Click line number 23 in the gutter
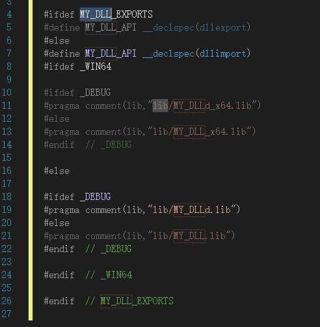The width and height of the screenshot is (320, 327). [7, 262]
